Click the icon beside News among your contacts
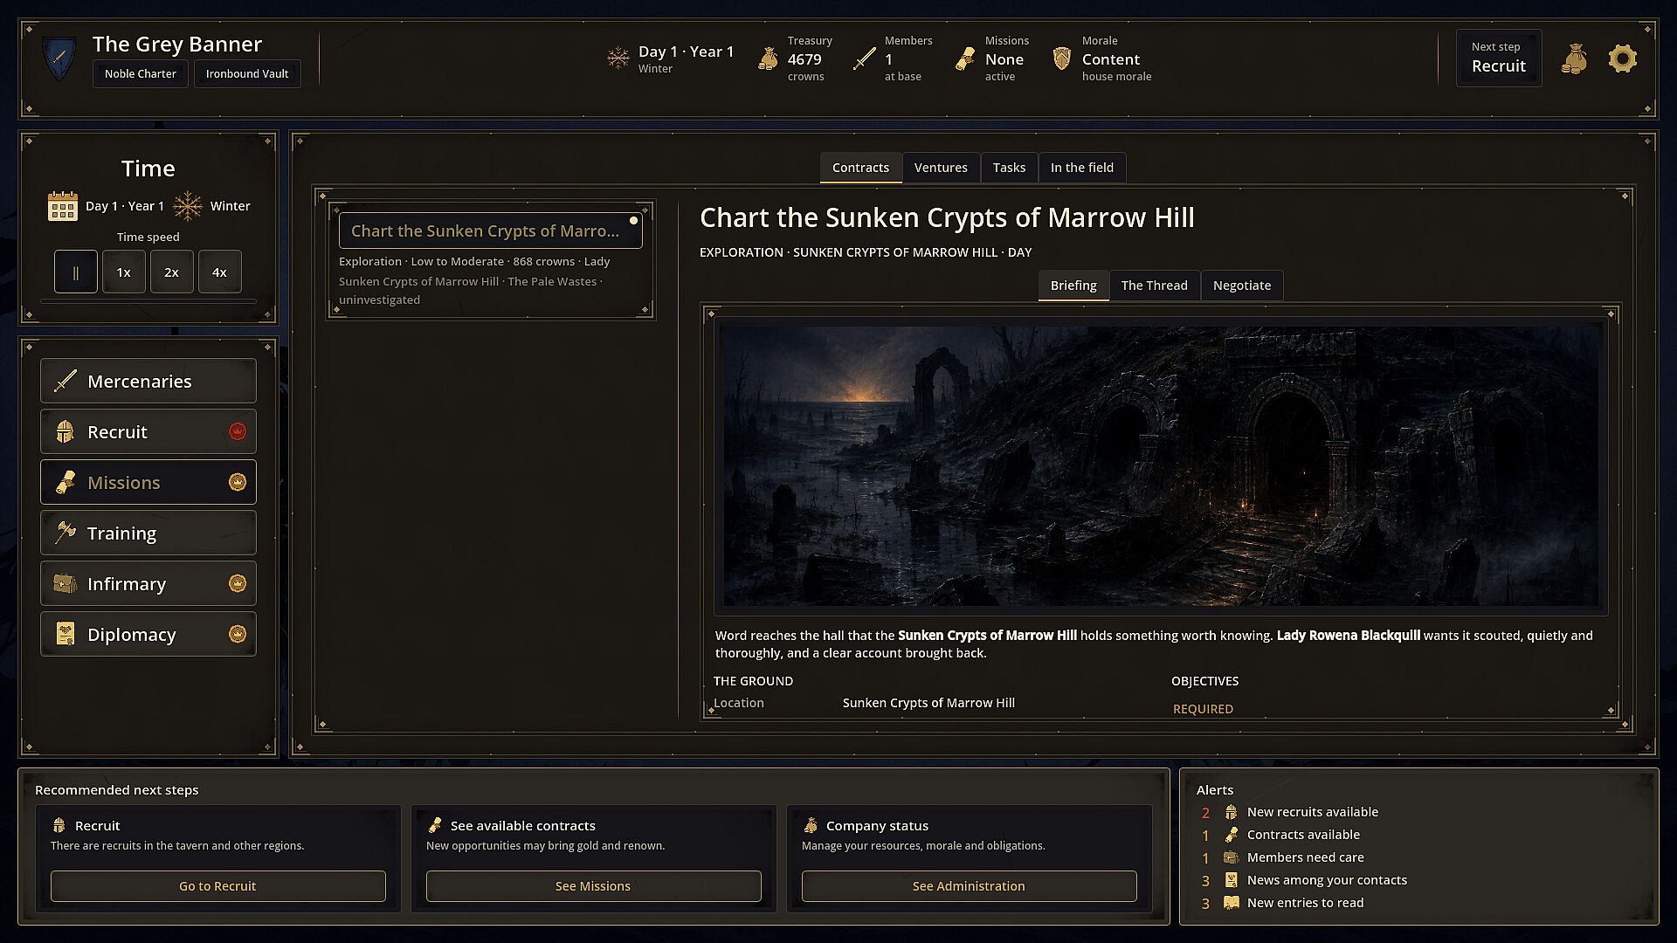This screenshot has width=1677, height=943. pyautogui.click(x=1232, y=880)
